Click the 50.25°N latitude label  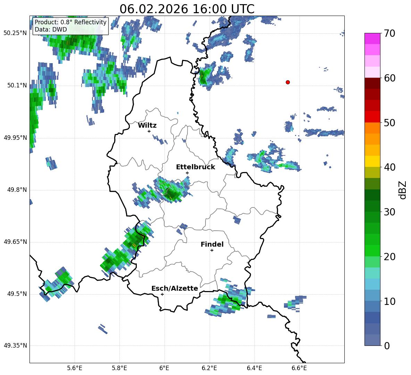(15, 33)
